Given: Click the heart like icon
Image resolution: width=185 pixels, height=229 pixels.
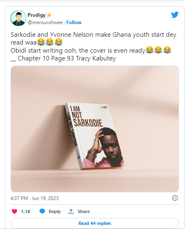Looking at the screenshot, I should pyautogui.click(x=14, y=211).
